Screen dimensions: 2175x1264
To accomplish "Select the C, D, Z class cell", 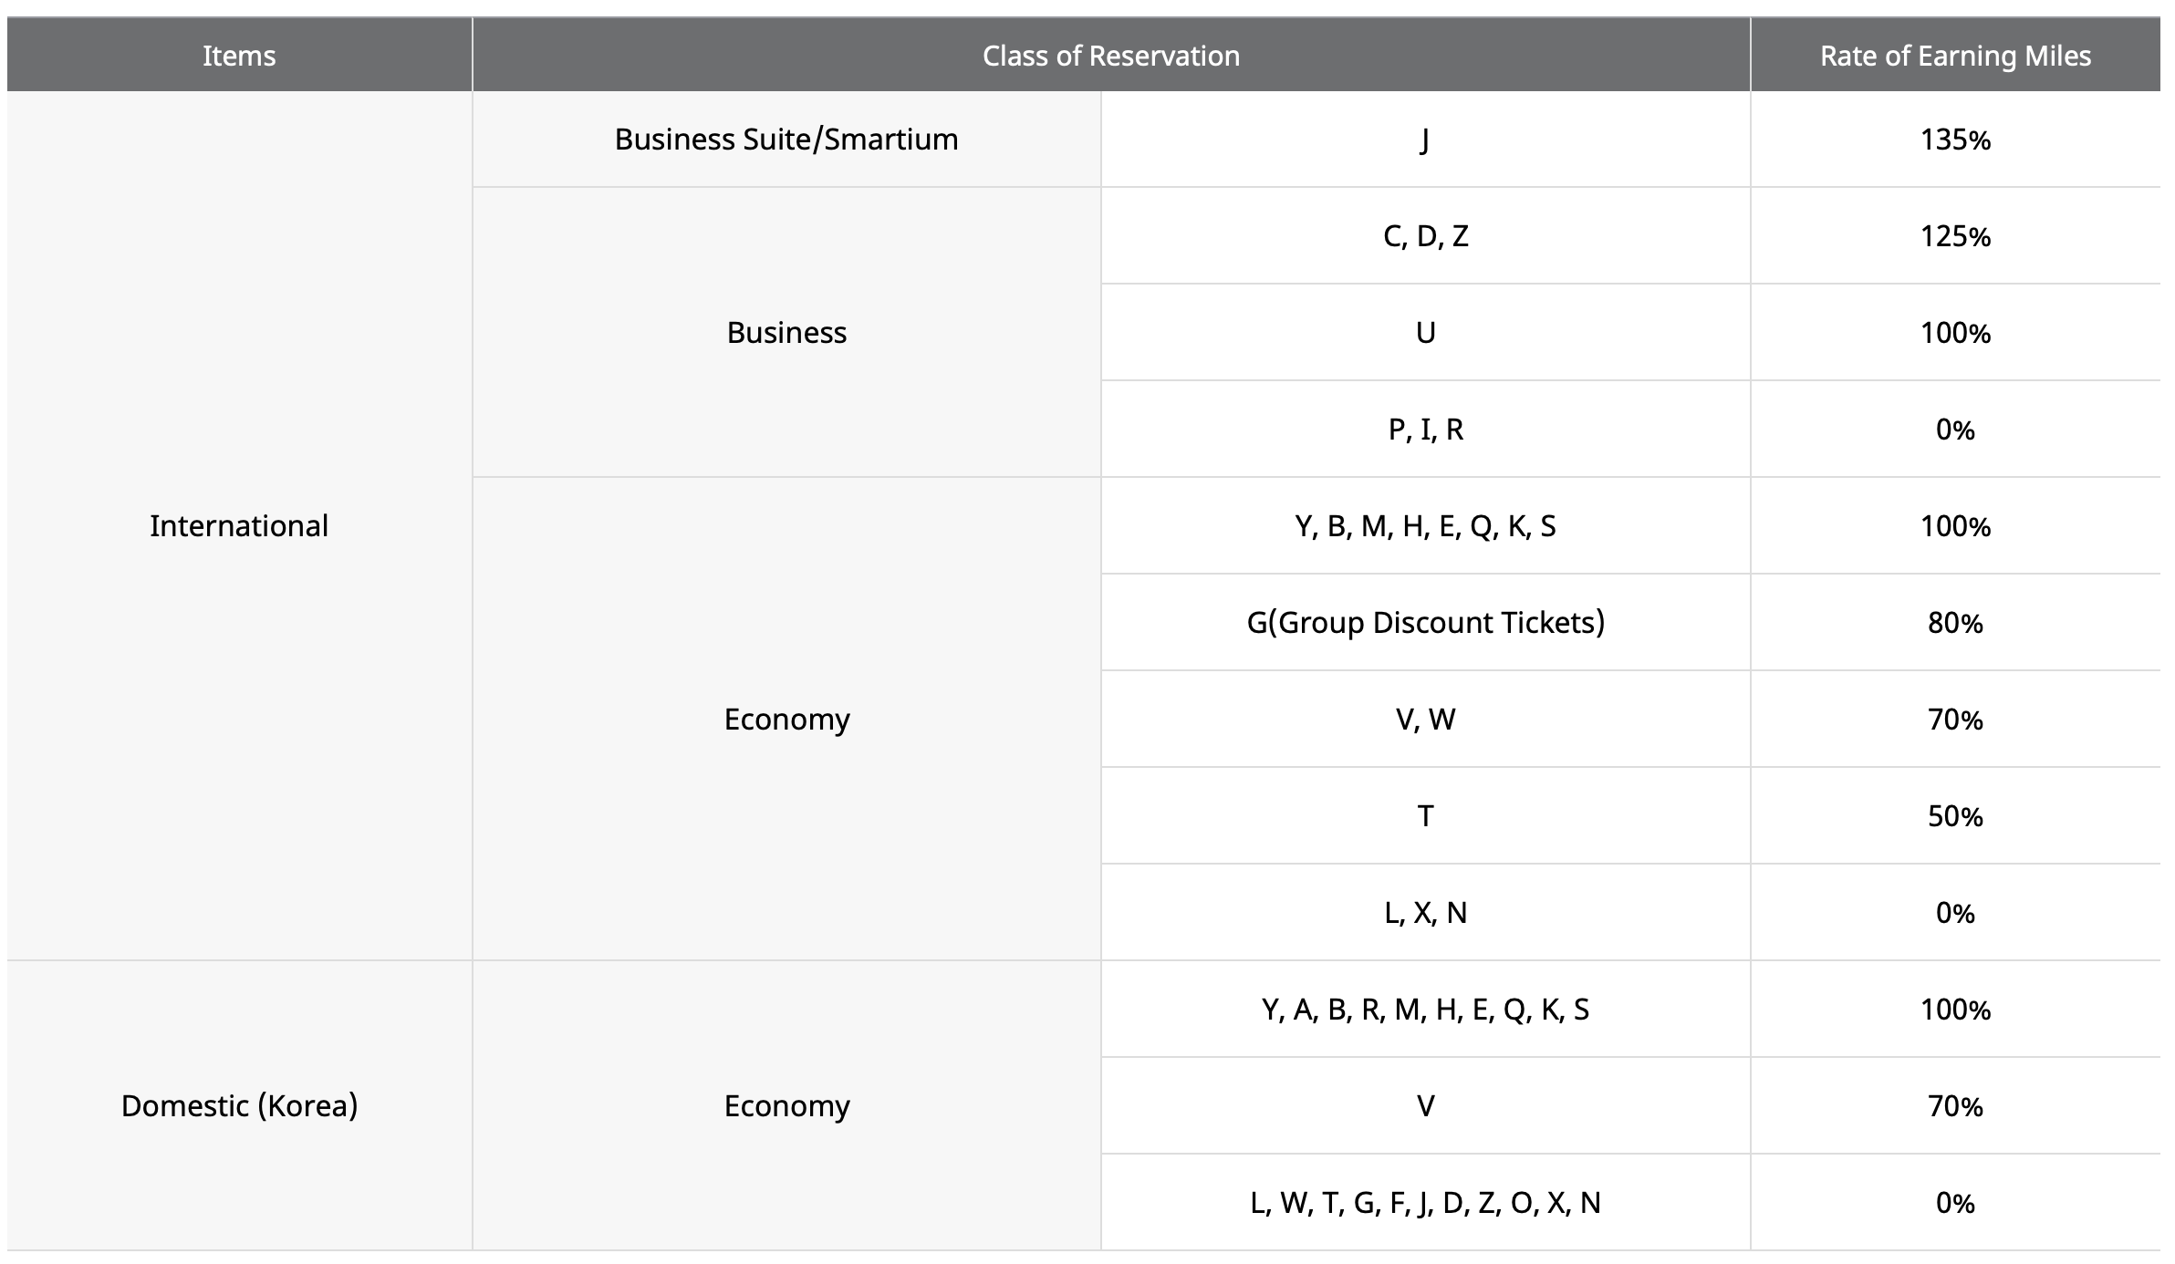I will pyautogui.click(x=1425, y=236).
